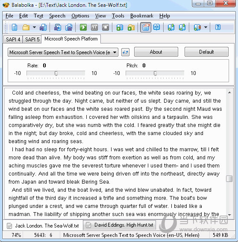Stop the speech playback
Screen dimensions: 238x242
point(106,27)
